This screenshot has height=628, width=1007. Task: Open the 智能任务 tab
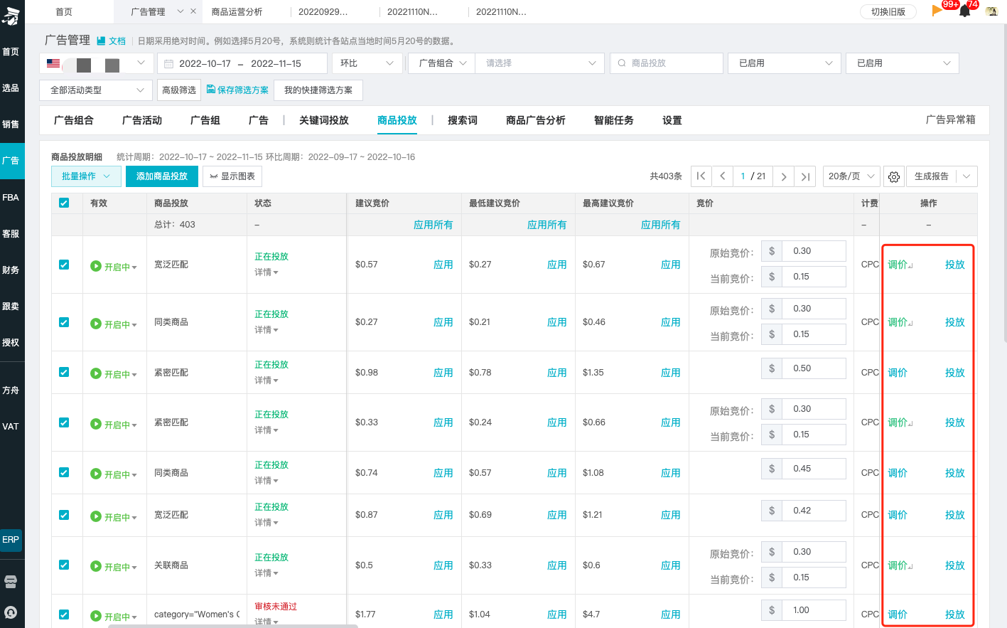pos(614,120)
